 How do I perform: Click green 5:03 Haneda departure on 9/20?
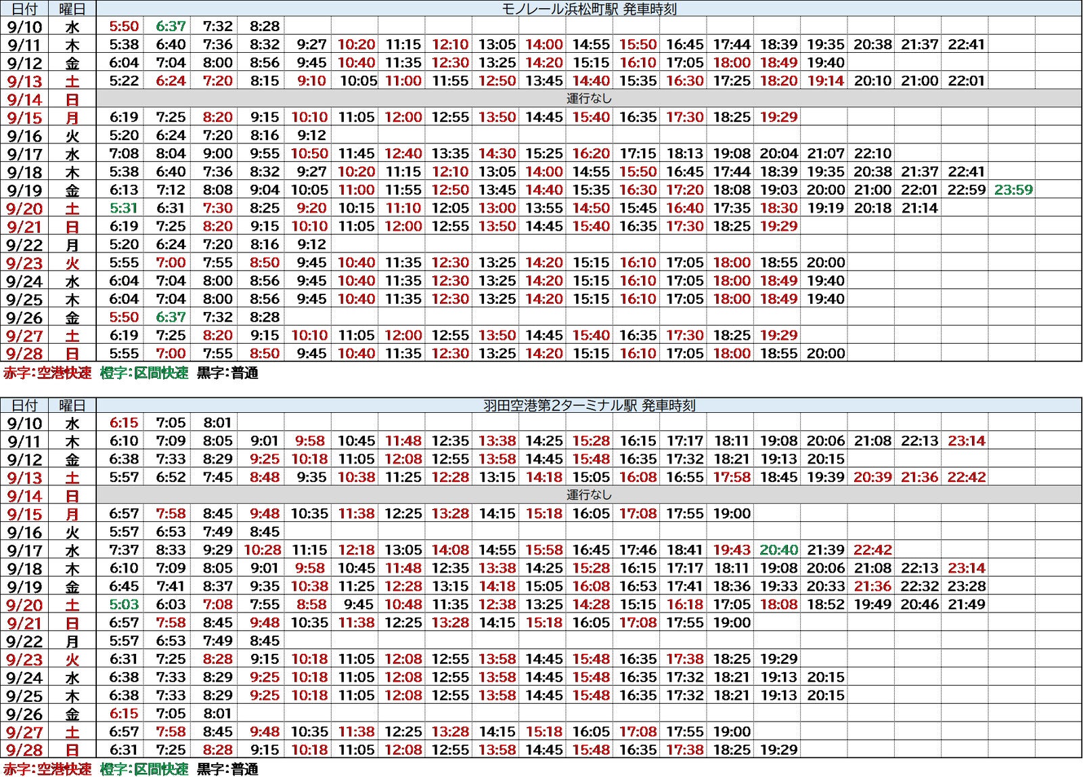124,604
